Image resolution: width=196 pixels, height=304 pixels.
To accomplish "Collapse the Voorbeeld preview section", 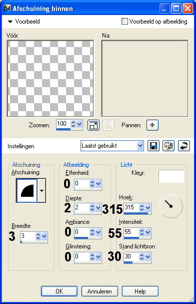I will 10,22.
